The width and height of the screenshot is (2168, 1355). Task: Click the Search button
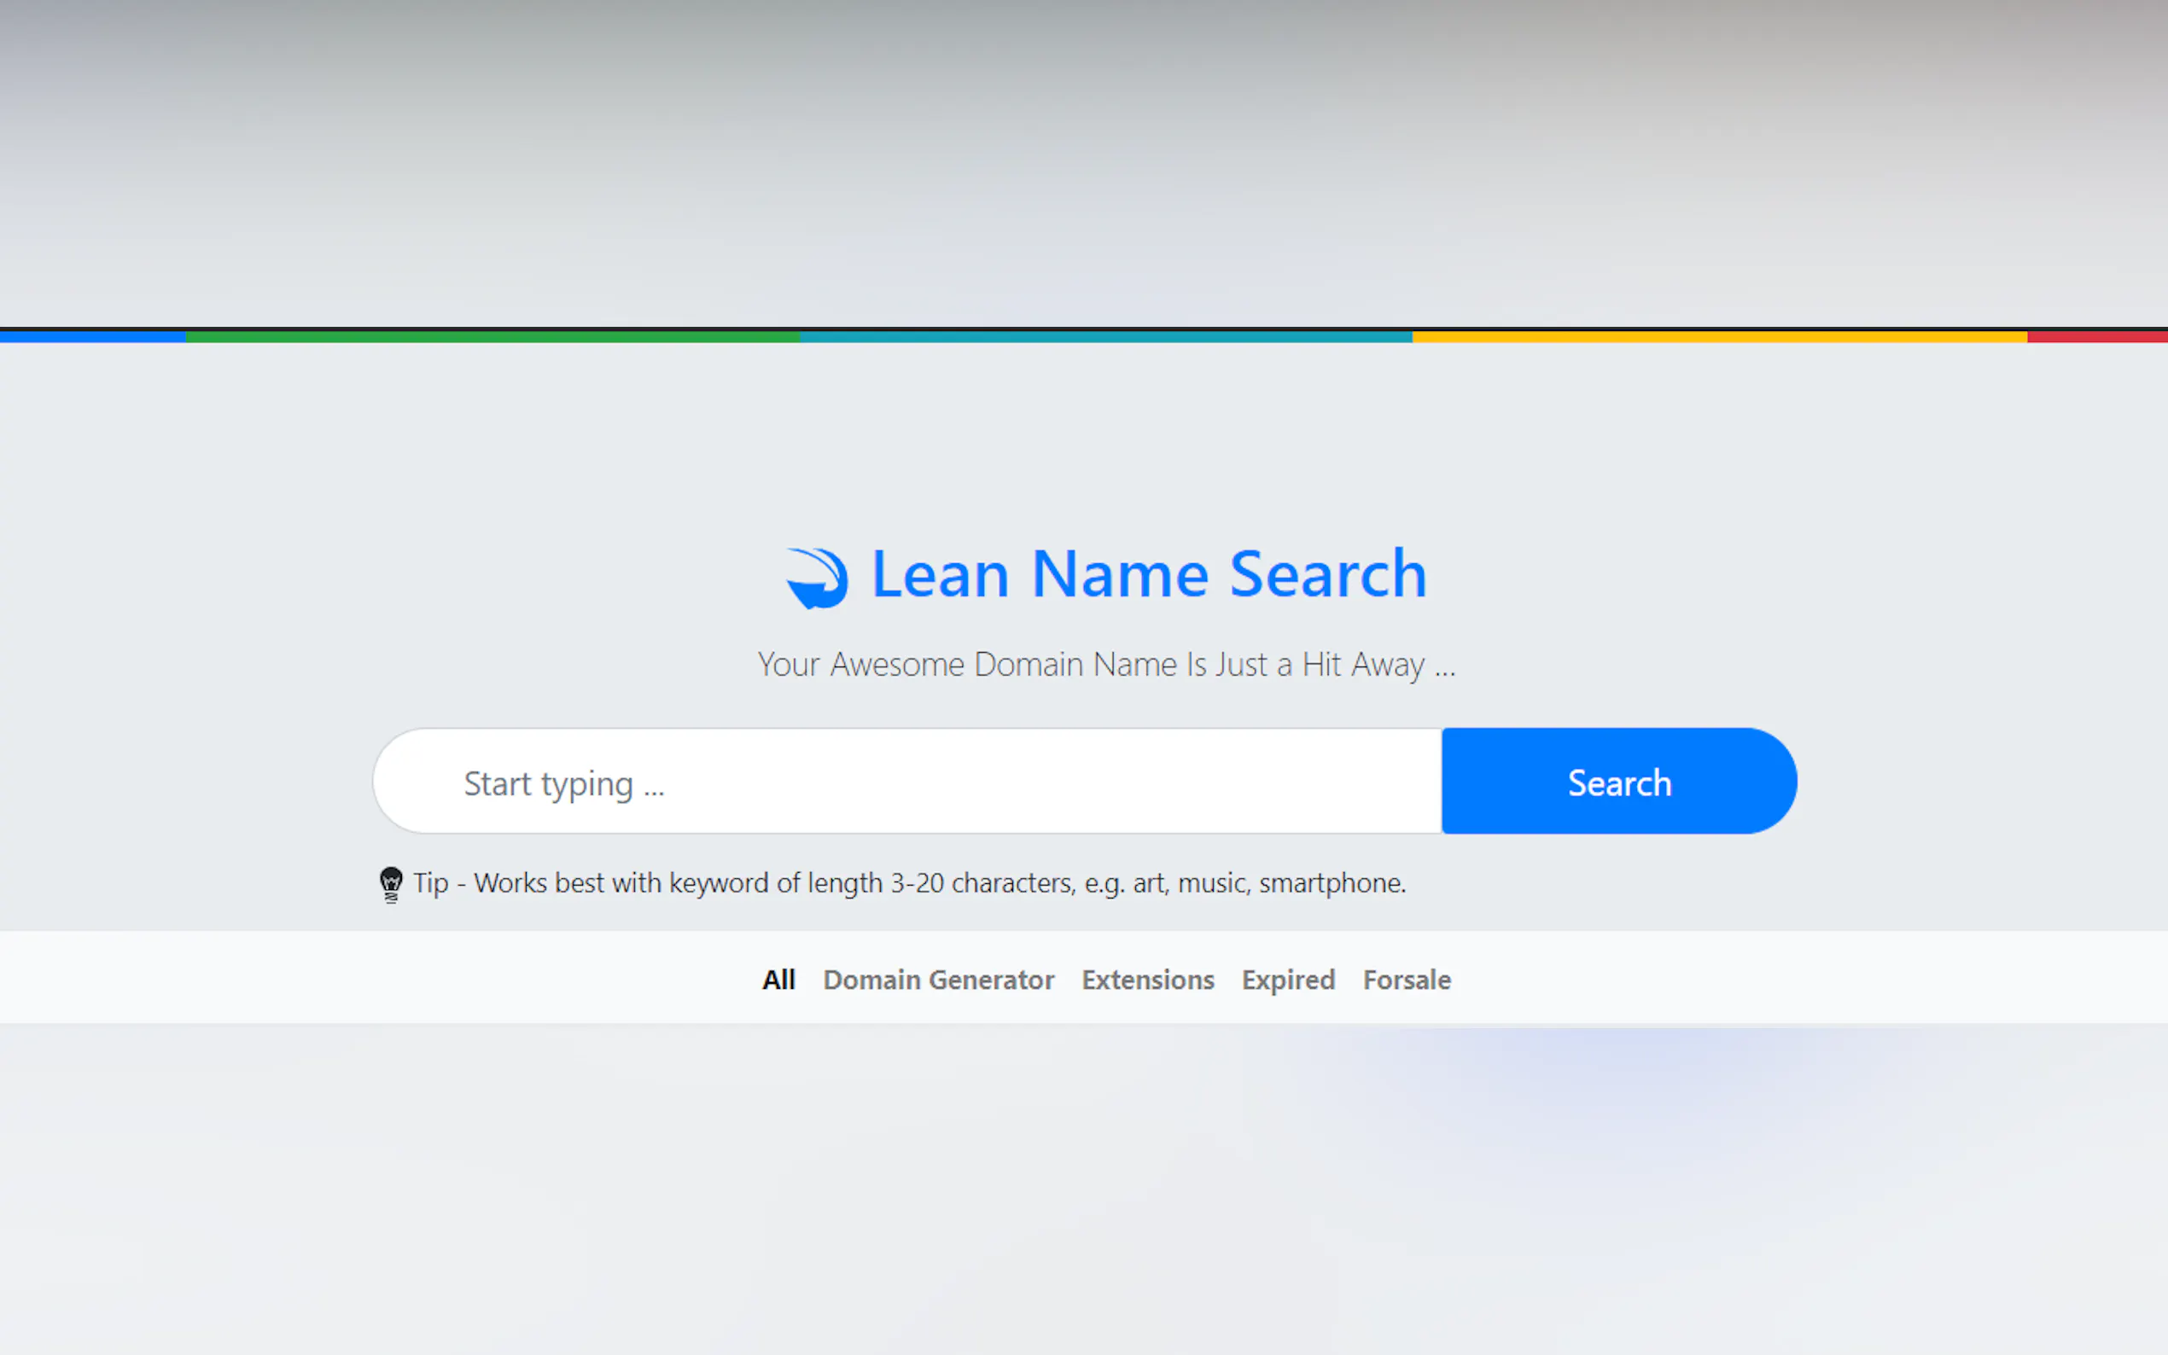pos(1618,781)
